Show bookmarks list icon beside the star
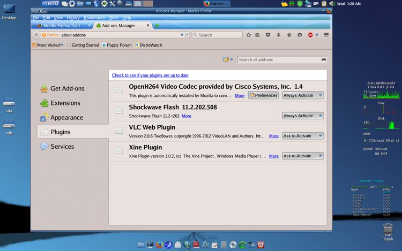Viewport: 402px width, 251px height. click(x=257, y=35)
